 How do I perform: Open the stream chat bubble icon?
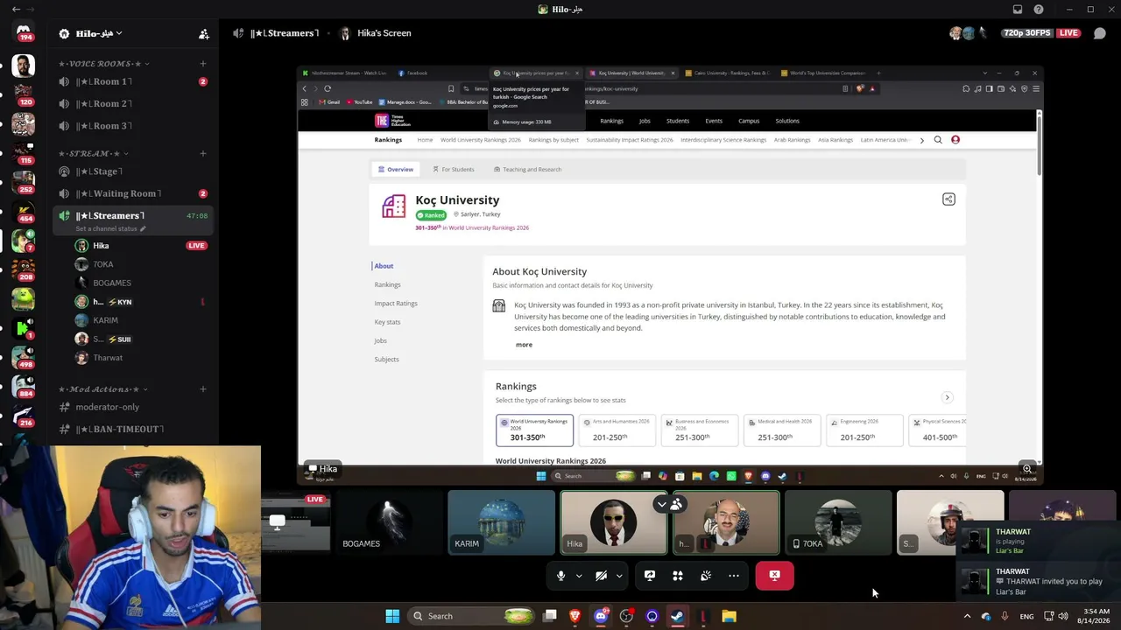coord(1100,33)
